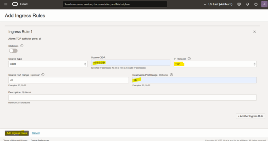Toggle the Stateless switch
This screenshot has width=268, height=142.
pos(13,51)
